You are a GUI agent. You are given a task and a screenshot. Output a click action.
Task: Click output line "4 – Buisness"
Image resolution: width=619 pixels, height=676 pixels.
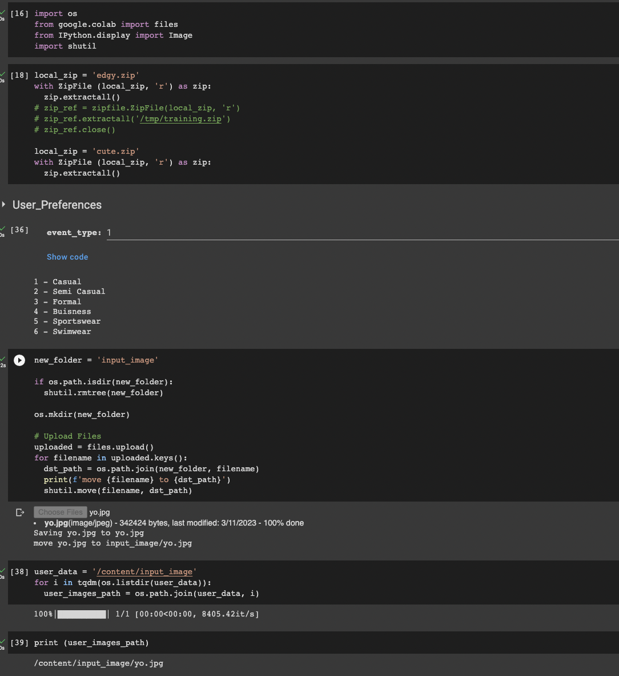pos(62,311)
